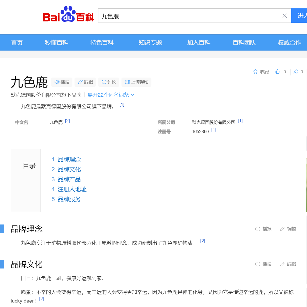Expand 展开22个同名词条 dropdown
This screenshot has height=307, width=307.
[x=111, y=95]
